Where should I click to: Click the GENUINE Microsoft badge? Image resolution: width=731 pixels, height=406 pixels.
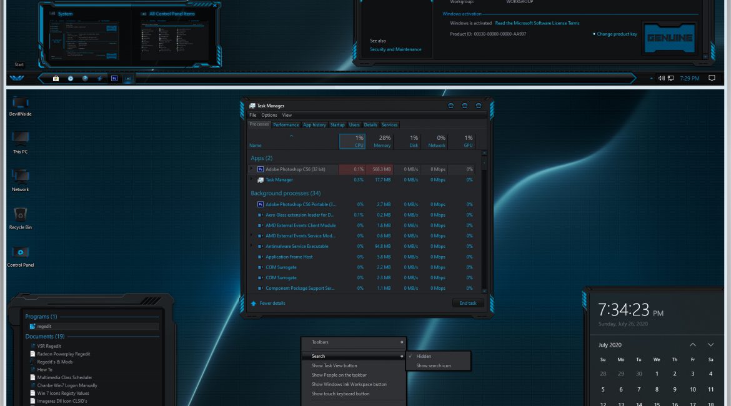[670, 37]
